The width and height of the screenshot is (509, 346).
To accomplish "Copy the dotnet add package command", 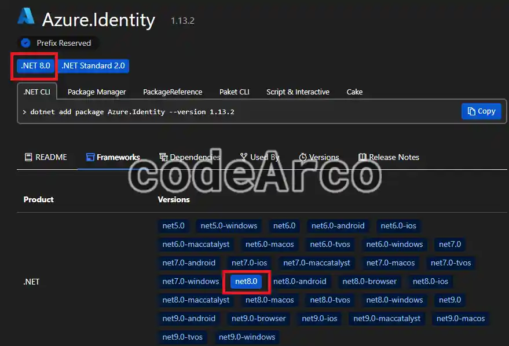I will 481,111.
